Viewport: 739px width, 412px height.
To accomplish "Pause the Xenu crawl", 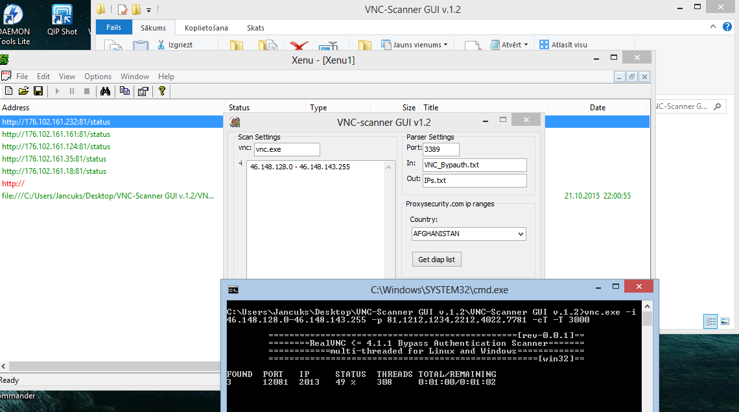I will [x=73, y=91].
